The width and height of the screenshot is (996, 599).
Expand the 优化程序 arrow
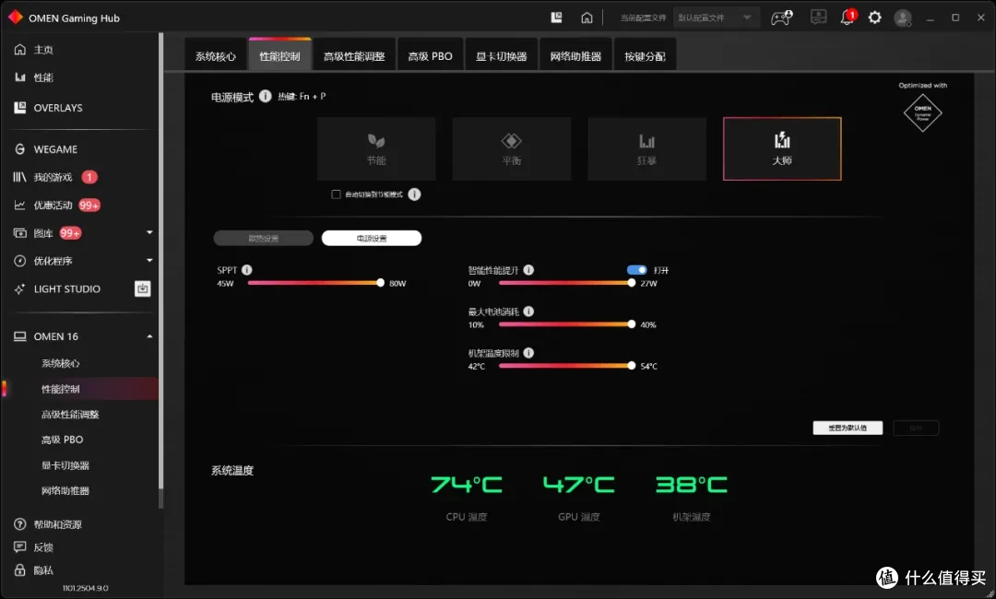coord(150,261)
